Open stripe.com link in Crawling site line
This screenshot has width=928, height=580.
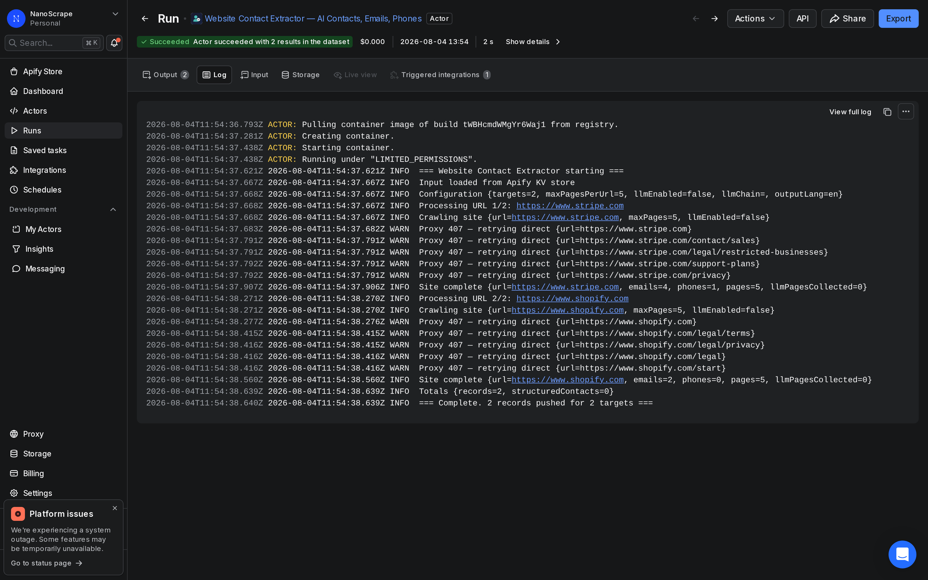click(x=565, y=217)
